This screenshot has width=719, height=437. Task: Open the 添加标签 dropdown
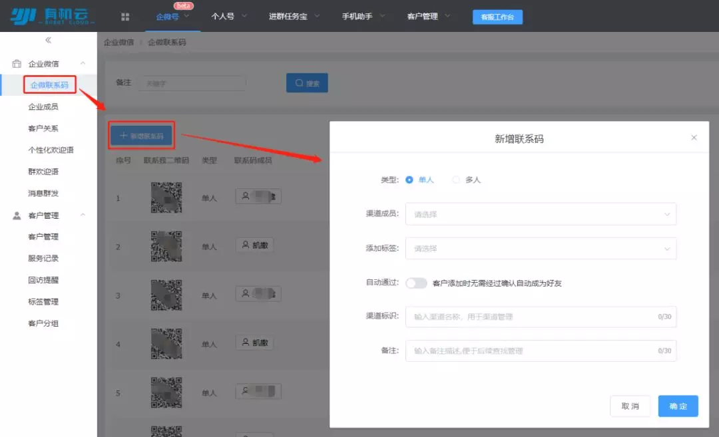pos(541,249)
